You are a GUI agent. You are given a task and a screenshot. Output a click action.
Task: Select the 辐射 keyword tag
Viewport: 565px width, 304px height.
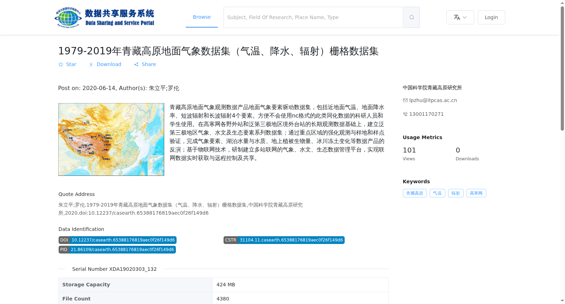[456, 193]
